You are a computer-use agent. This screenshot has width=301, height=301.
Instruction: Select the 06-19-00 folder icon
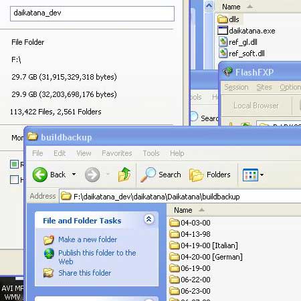[175, 268]
